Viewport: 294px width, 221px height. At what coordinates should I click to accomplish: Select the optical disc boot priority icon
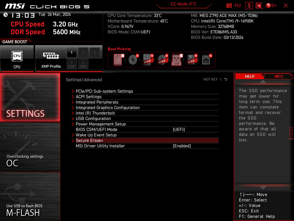[133, 60]
